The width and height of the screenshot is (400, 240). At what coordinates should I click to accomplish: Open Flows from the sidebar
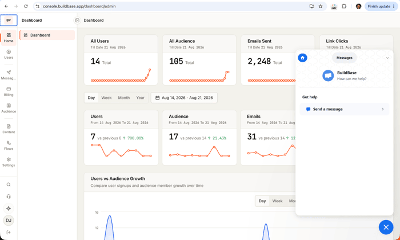9,146
